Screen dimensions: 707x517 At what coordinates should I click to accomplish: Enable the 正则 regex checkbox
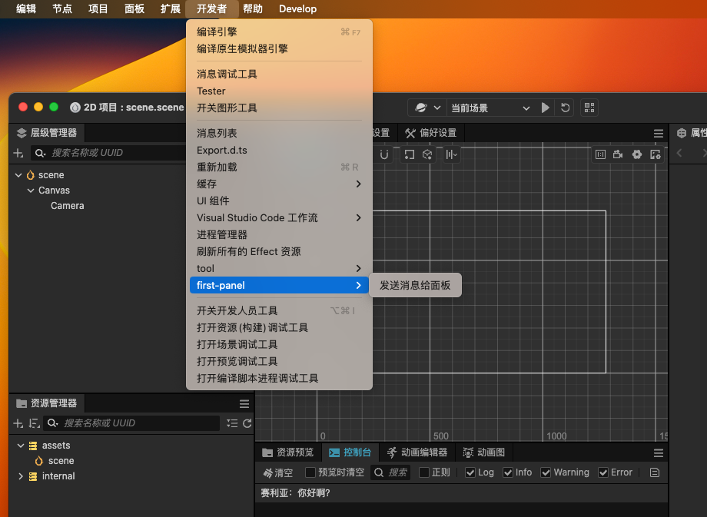click(x=424, y=472)
